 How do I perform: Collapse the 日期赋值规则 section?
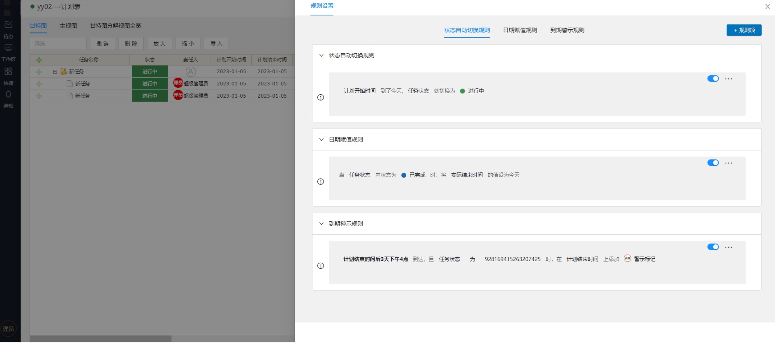pyautogui.click(x=321, y=140)
